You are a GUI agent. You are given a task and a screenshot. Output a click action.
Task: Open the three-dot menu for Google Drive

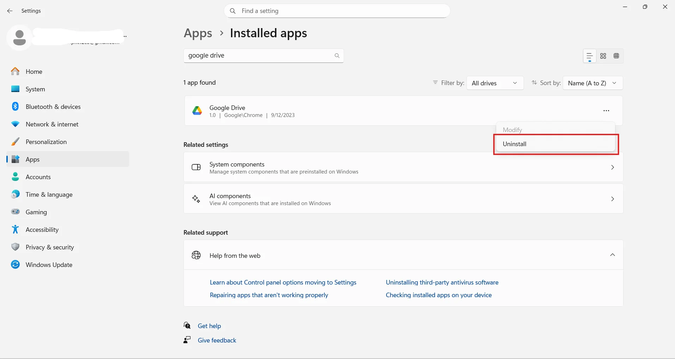pos(606,111)
